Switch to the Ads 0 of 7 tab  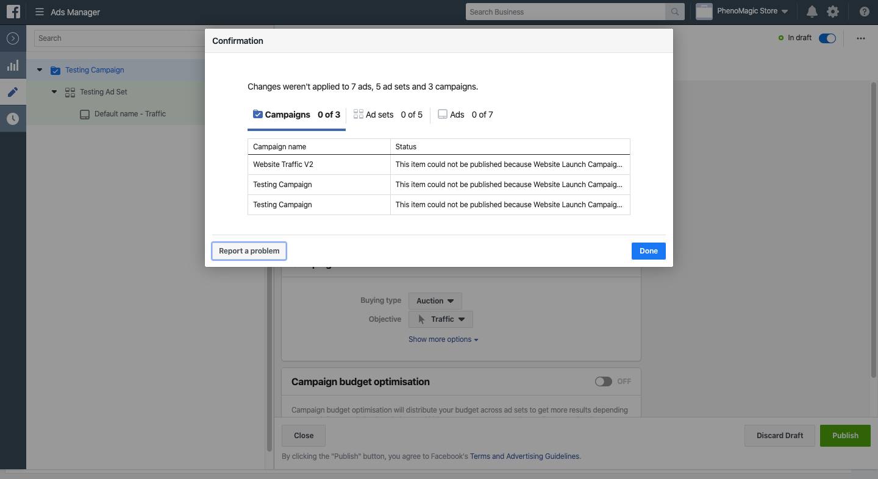coord(465,115)
